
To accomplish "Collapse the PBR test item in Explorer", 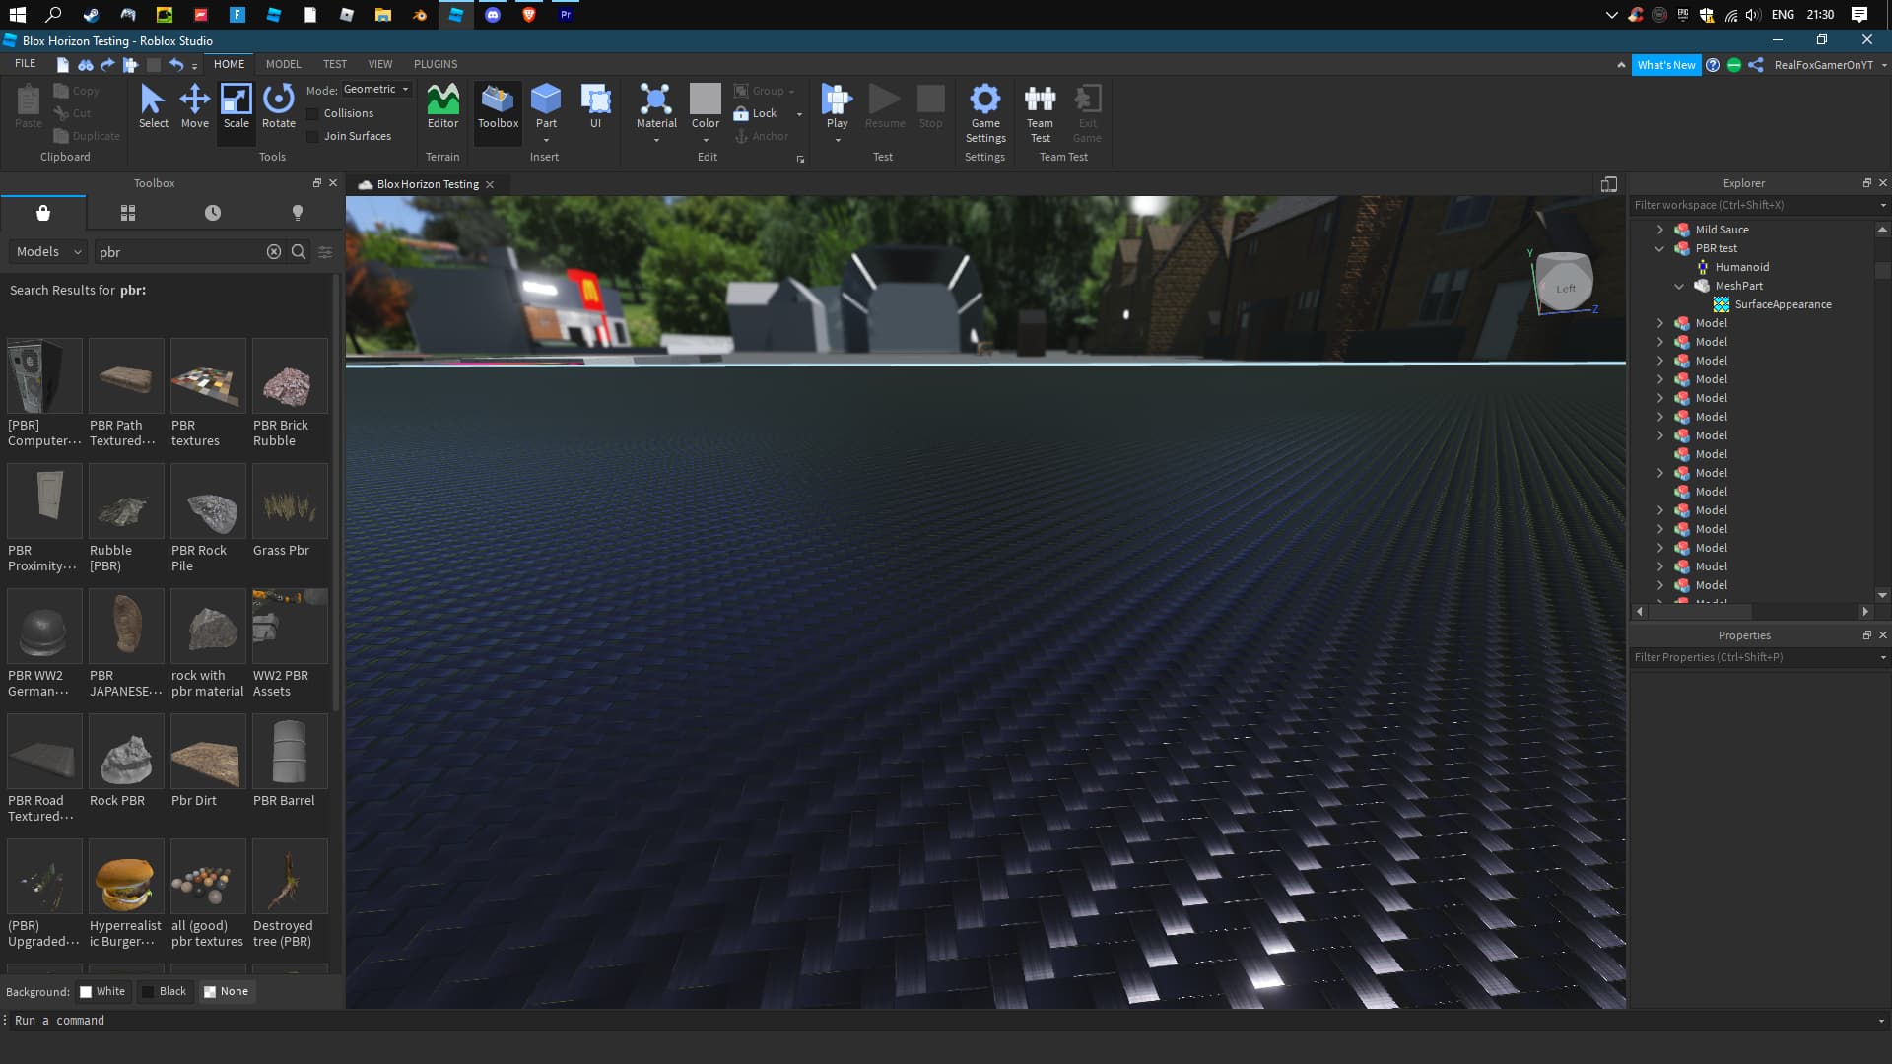I will coord(1659,248).
